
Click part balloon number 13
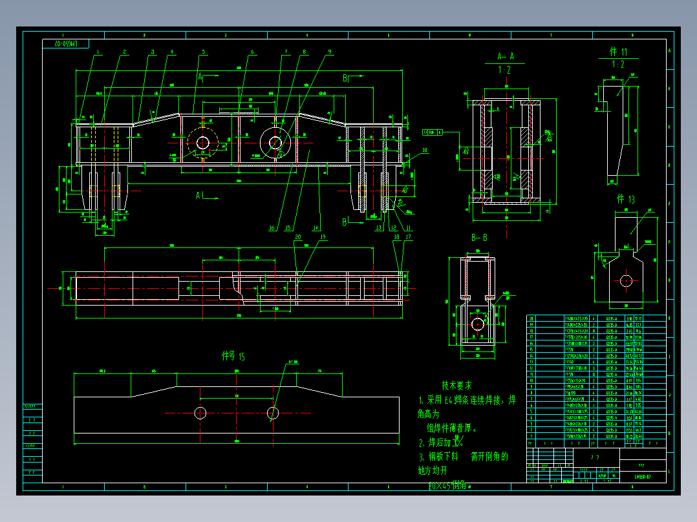pos(378,228)
